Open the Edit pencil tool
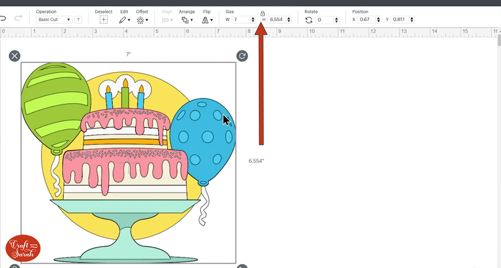 pyautogui.click(x=124, y=20)
